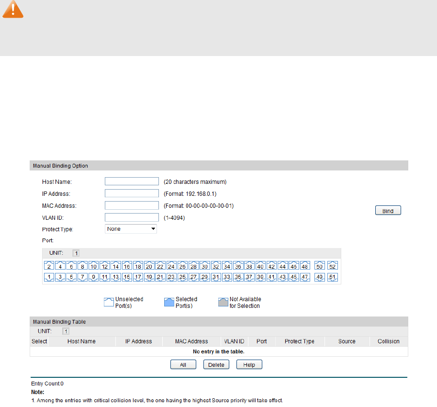Click the orange warning triangle icon
437x407 pixels.
[13, 9]
